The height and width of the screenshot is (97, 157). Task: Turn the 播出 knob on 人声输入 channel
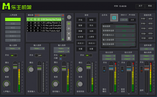point(7,70)
